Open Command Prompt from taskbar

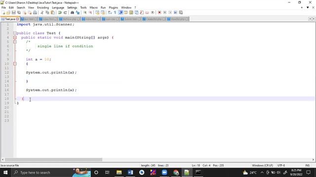(198, 173)
